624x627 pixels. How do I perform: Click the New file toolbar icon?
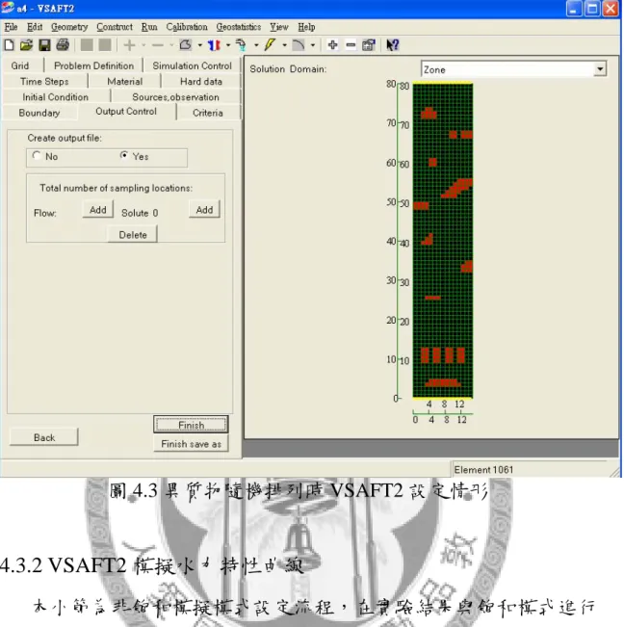point(9,44)
